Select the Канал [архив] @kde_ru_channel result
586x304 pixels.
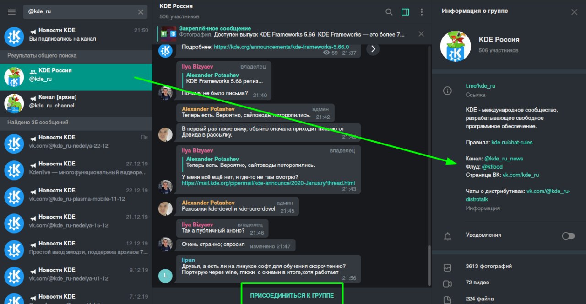tap(76, 103)
